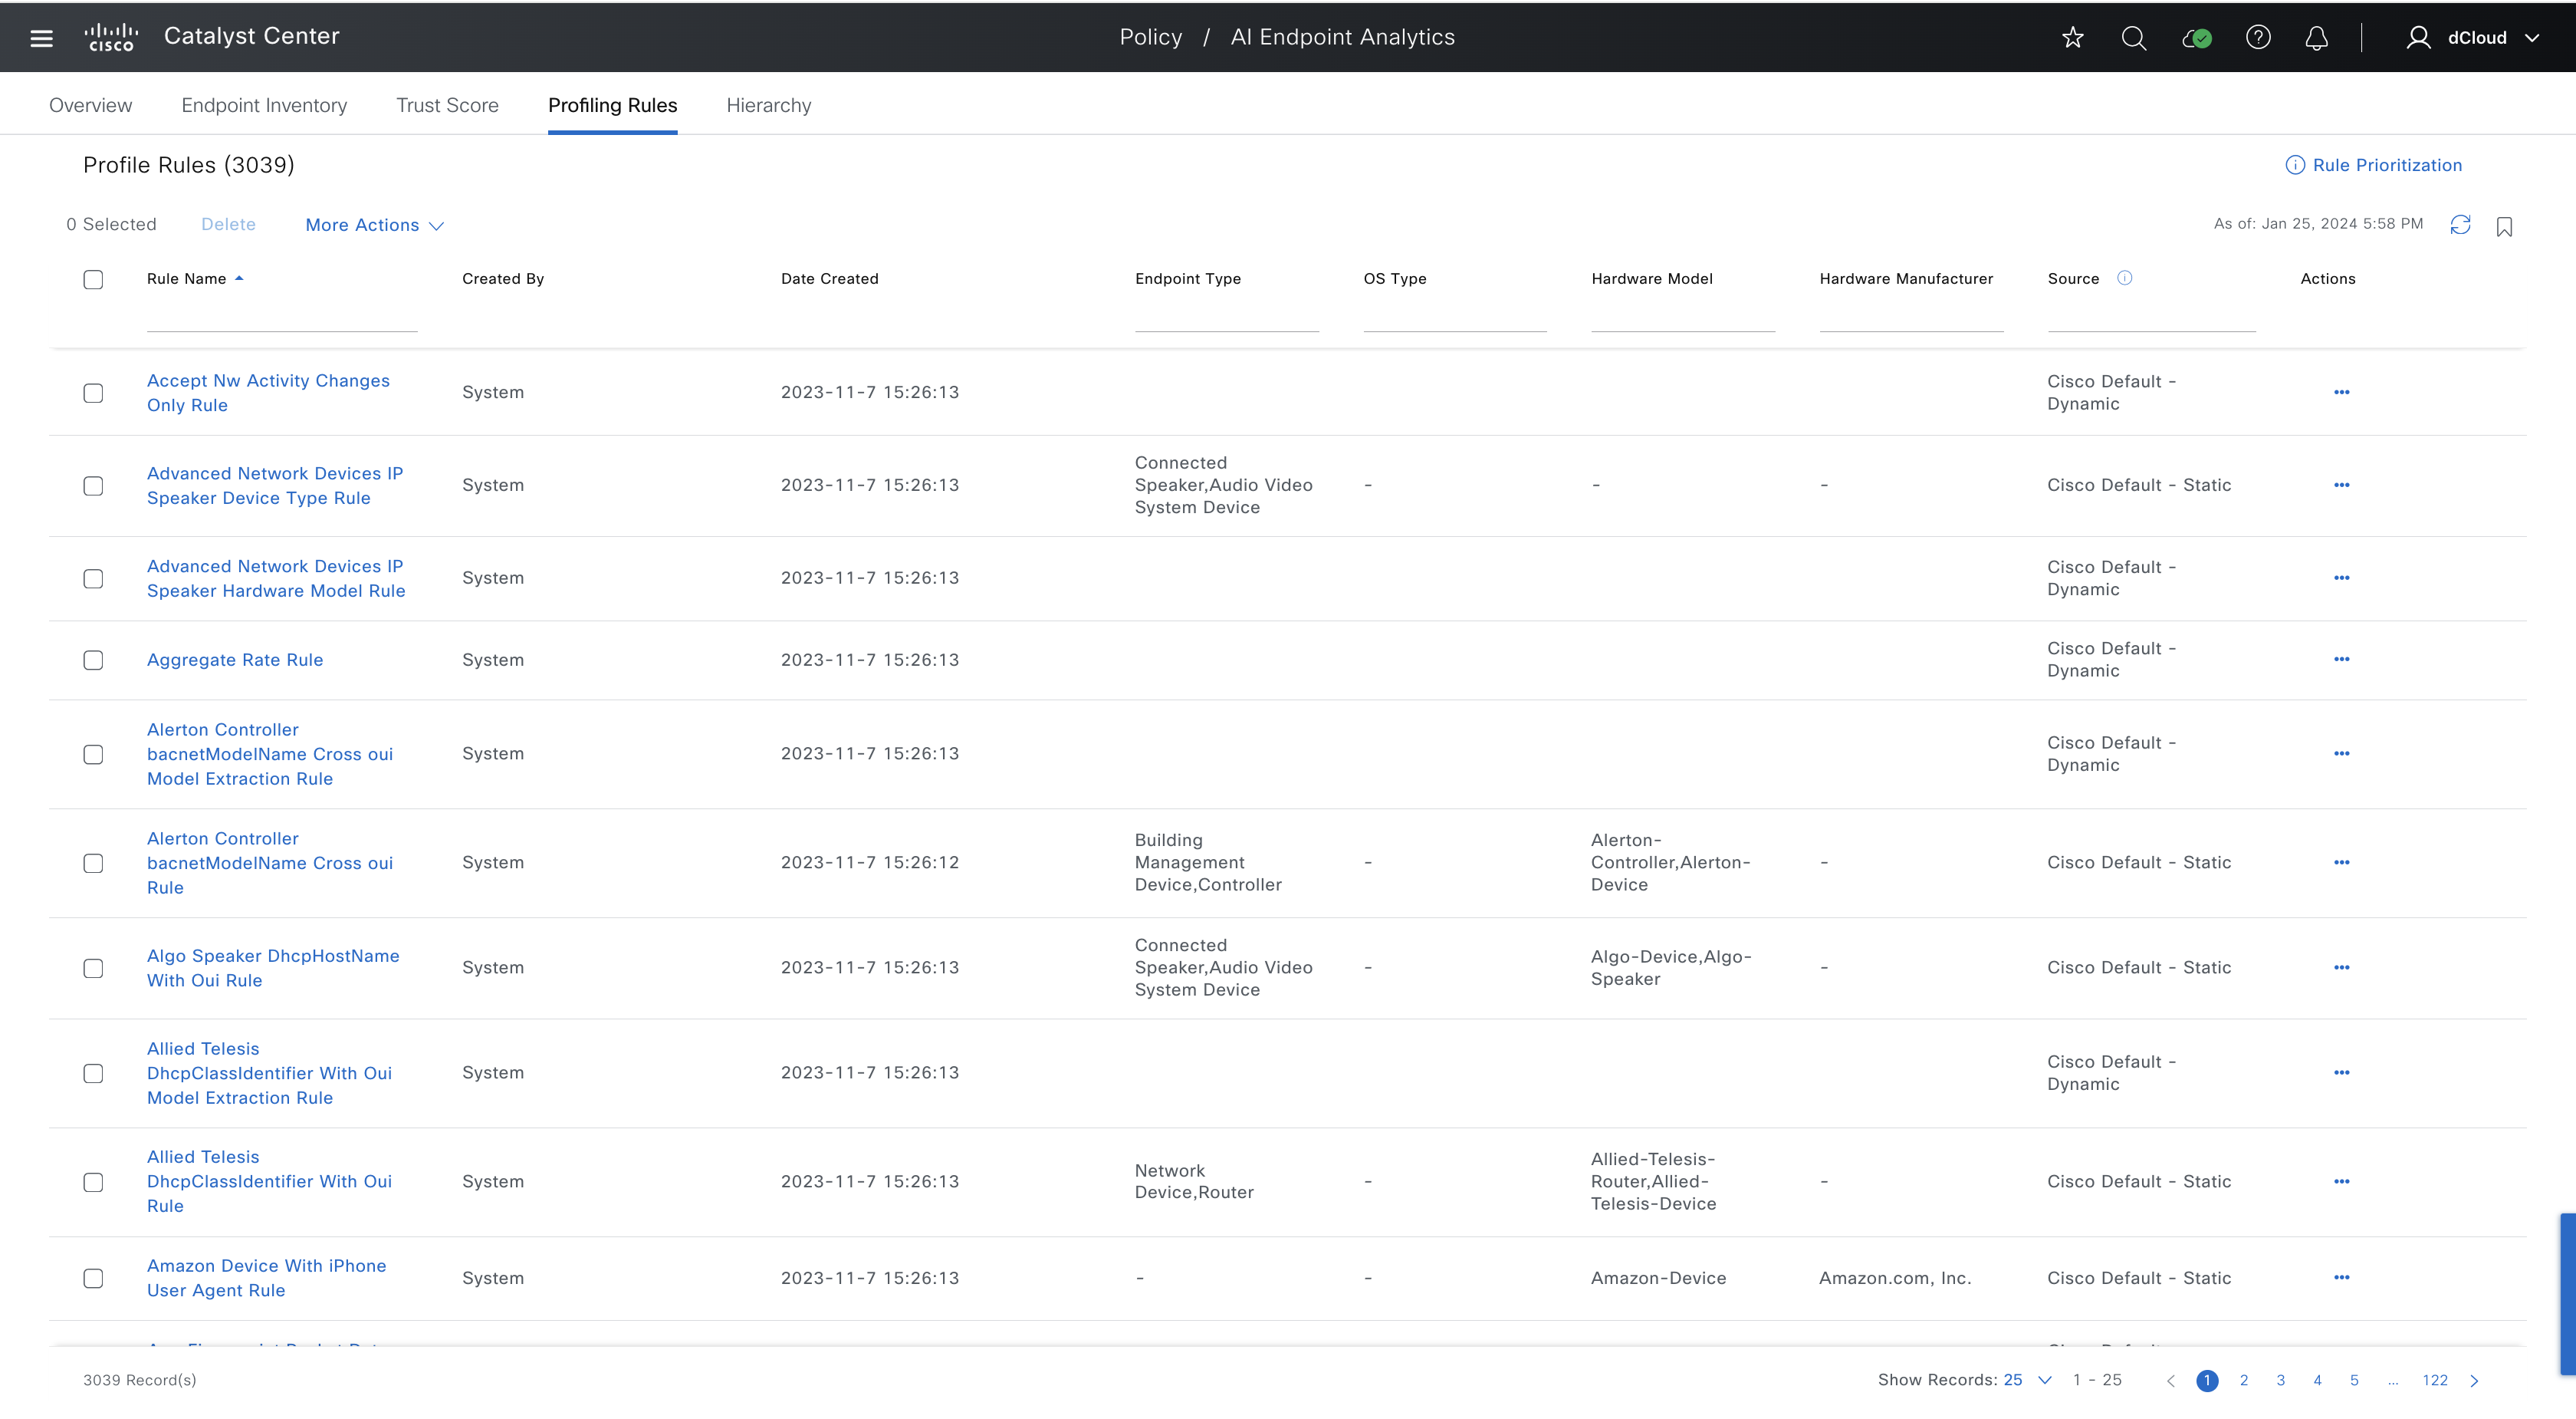Open the help question mark icon
The width and height of the screenshot is (2576, 1419).
(2257, 38)
